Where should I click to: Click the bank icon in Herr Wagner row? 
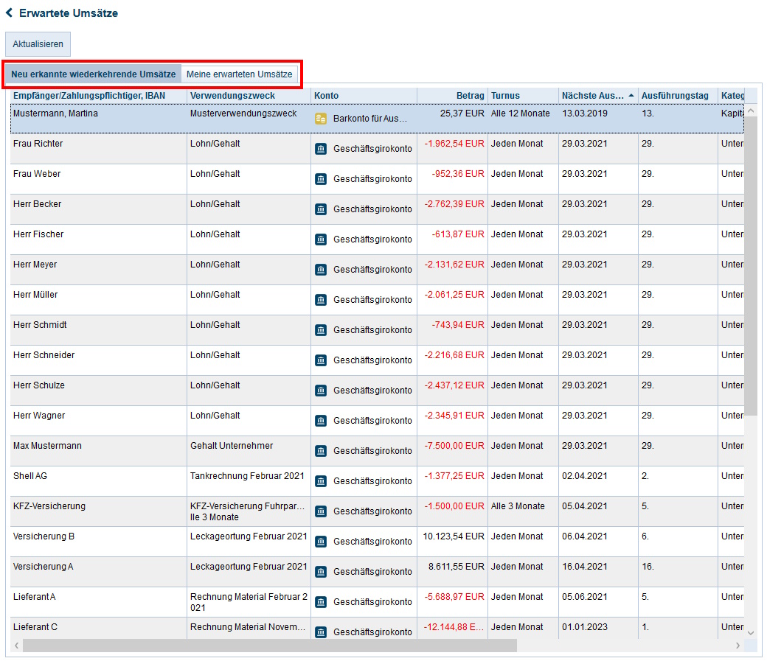(x=321, y=421)
